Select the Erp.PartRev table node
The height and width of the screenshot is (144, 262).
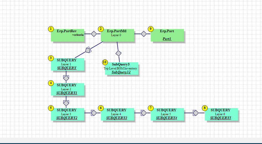[67, 35]
